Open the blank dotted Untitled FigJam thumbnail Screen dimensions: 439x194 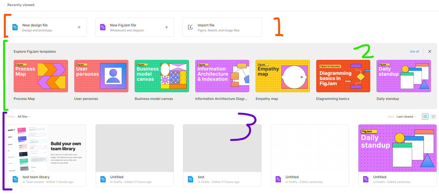[x=310, y=148]
